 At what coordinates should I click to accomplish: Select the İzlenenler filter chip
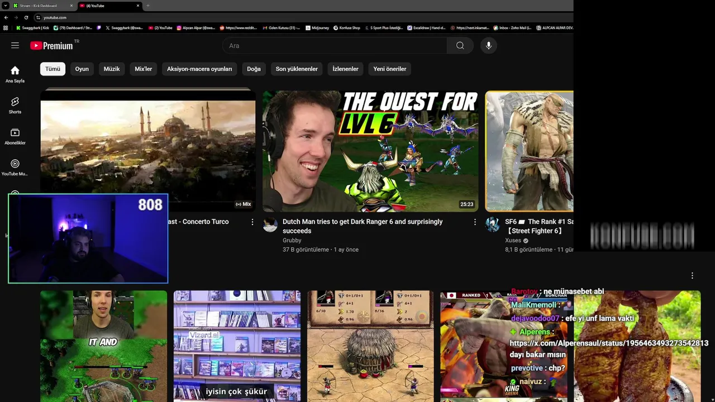[x=345, y=69]
